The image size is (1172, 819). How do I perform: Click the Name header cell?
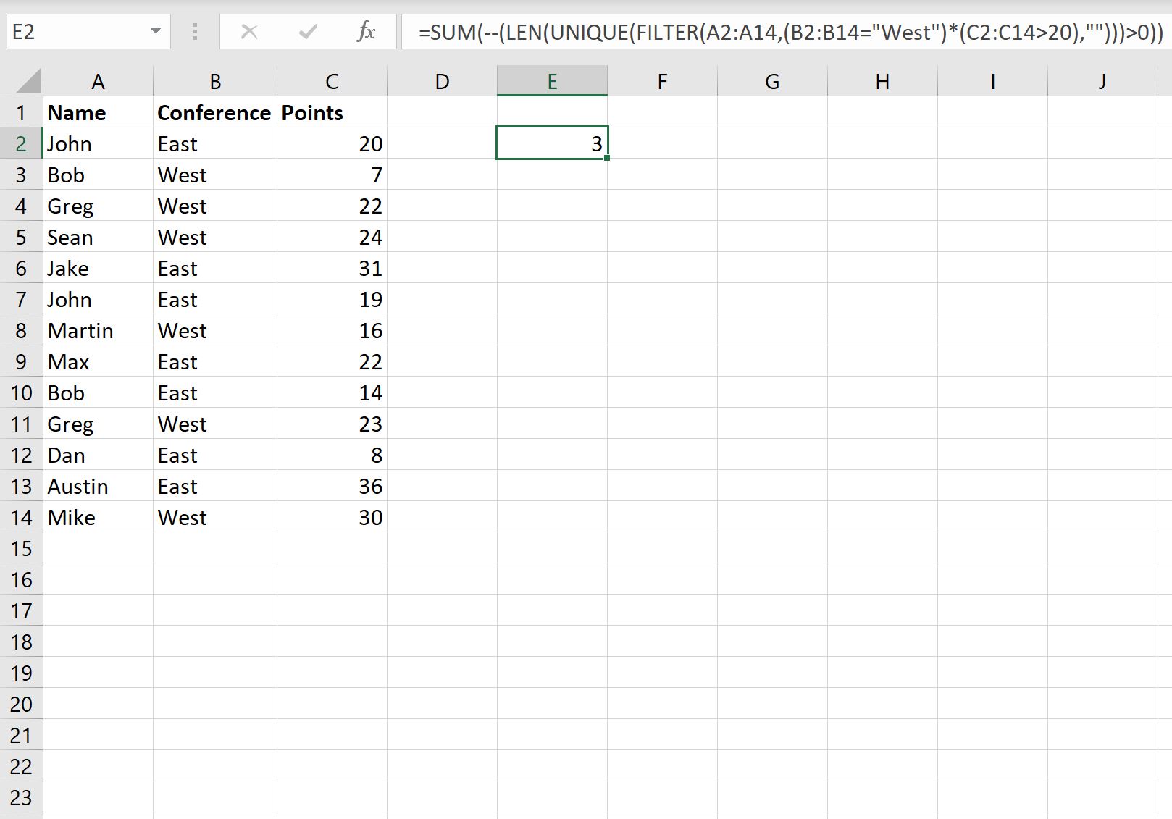click(98, 113)
